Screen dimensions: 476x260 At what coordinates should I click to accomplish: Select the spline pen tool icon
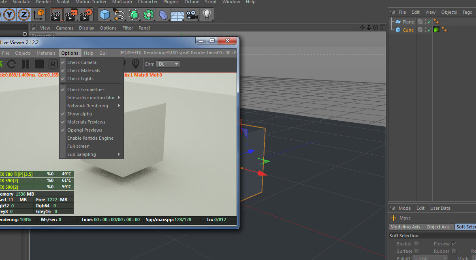[119, 15]
